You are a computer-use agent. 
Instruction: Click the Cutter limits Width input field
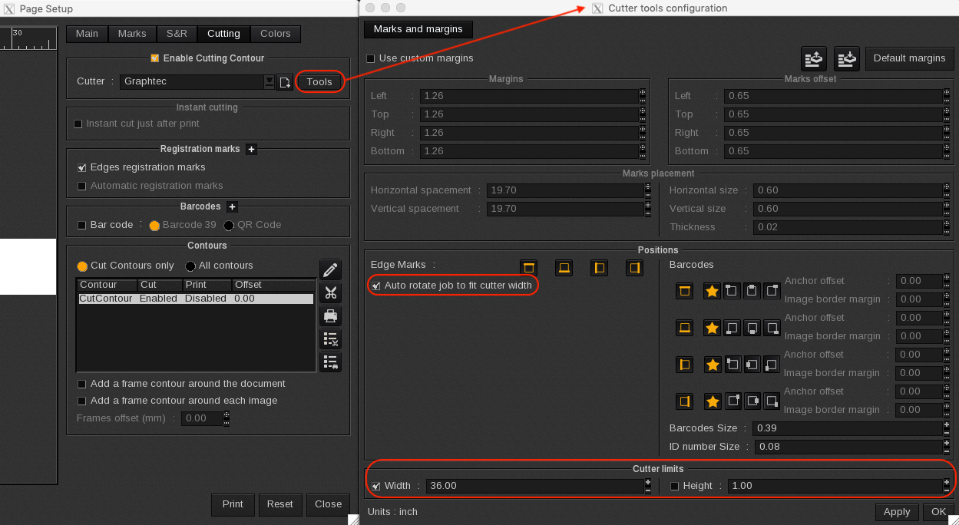(534, 486)
